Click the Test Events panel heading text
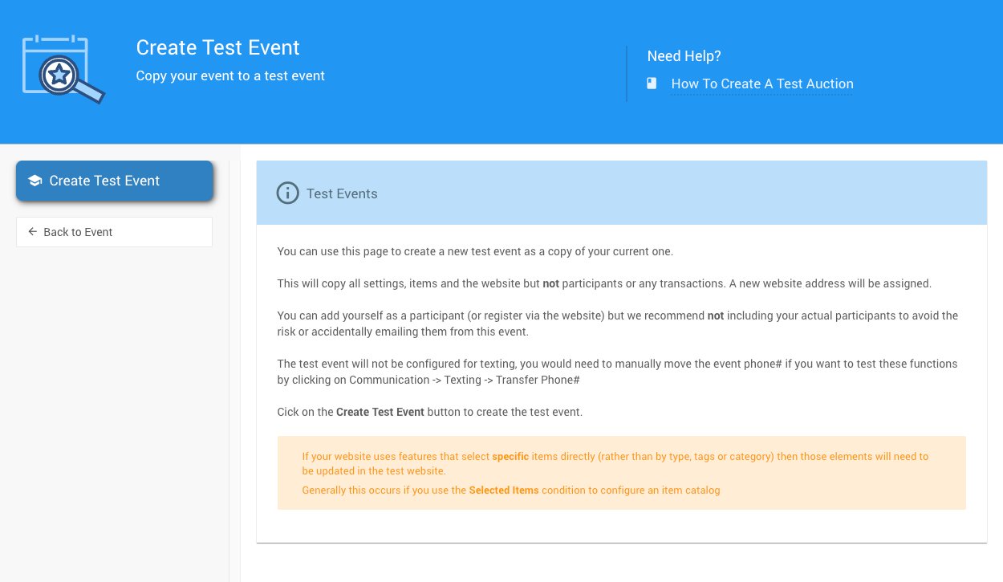 [342, 193]
